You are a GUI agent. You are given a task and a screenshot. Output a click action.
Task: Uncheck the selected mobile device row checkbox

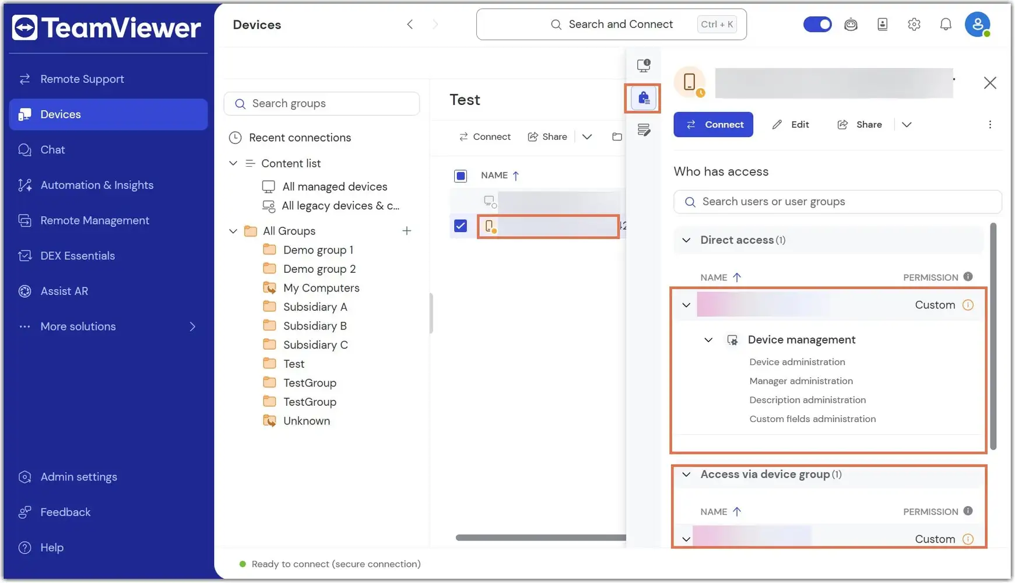[x=460, y=226]
